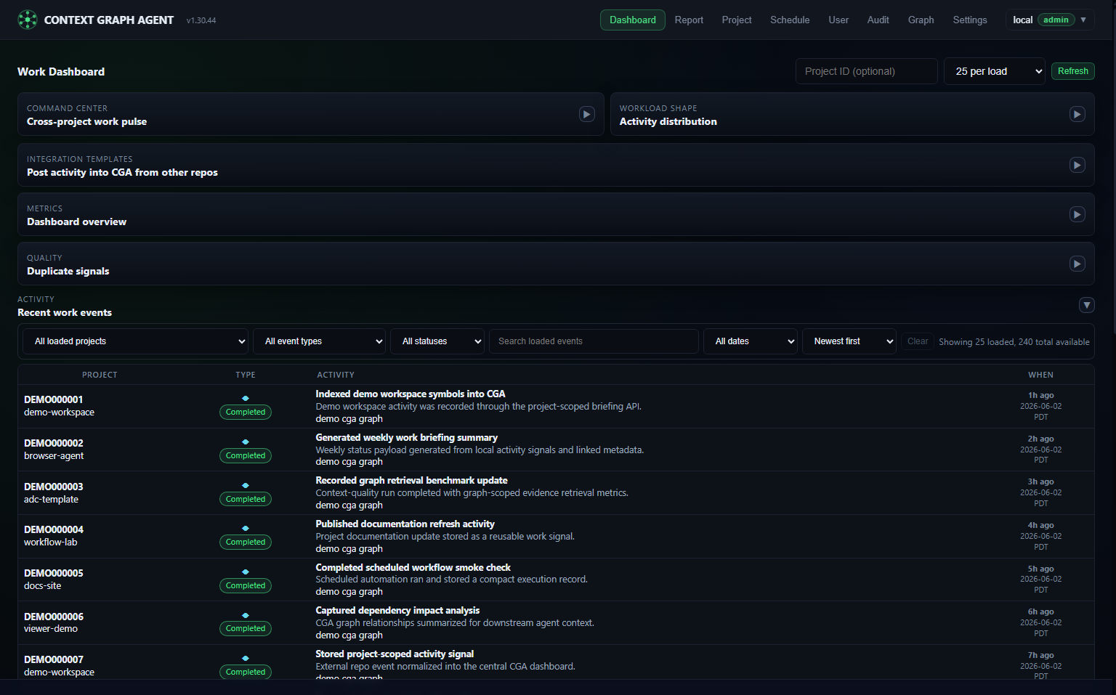
Task: Open 'Completed scheduled workflow smoke check' activity
Action: [413, 567]
